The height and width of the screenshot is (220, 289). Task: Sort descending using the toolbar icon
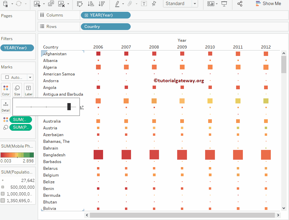(101, 4)
